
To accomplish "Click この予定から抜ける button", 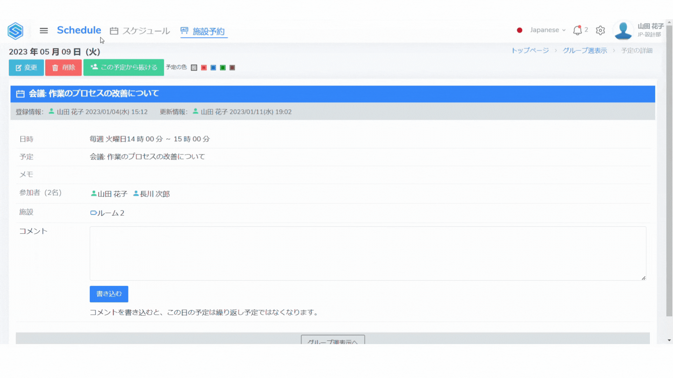I will pyautogui.click(x=124, y=67).
